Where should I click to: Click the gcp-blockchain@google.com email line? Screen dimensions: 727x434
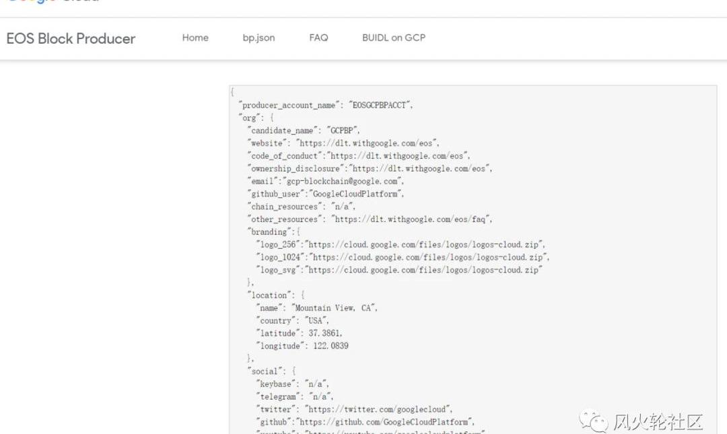click(326, 181)
